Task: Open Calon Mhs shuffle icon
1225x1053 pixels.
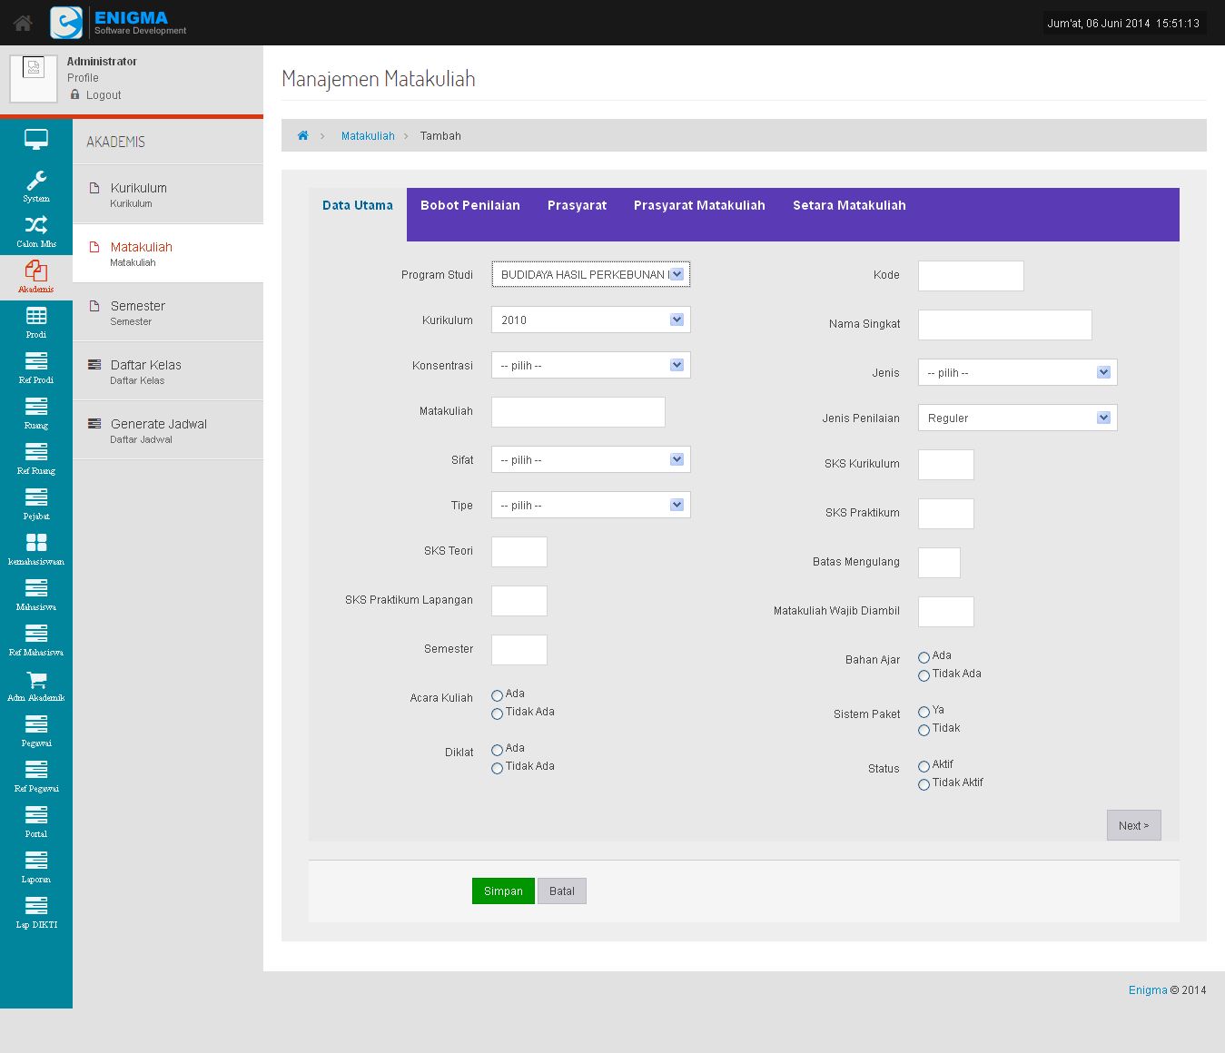Action: (x=36, y=226)
